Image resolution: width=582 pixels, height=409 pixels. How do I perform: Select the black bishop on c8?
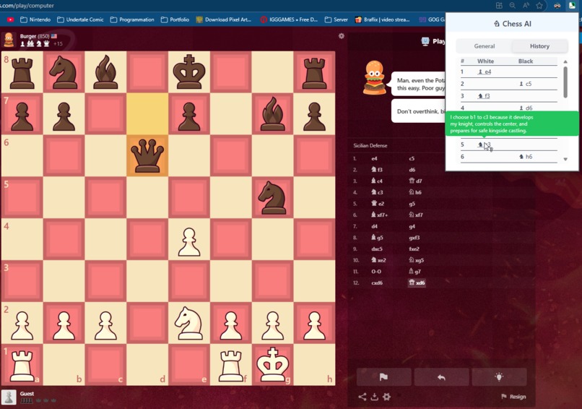[x=105, y=72]
